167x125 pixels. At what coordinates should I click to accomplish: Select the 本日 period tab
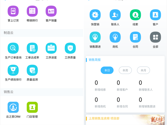107,70
